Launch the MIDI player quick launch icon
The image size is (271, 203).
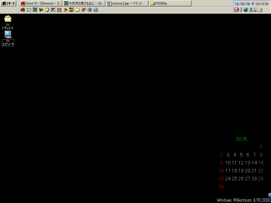[35, 10]
